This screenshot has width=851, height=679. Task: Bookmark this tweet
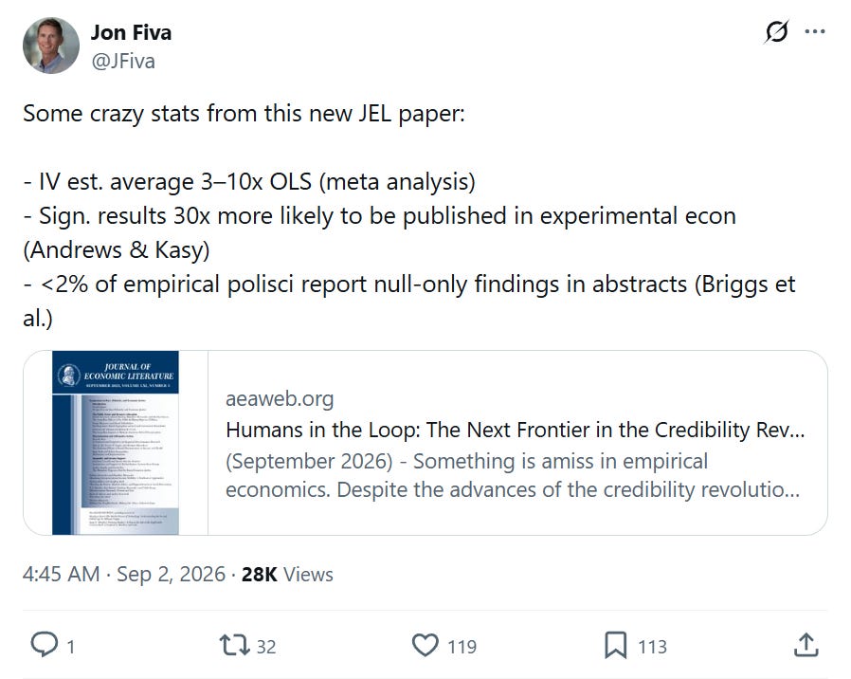point(615,645)
